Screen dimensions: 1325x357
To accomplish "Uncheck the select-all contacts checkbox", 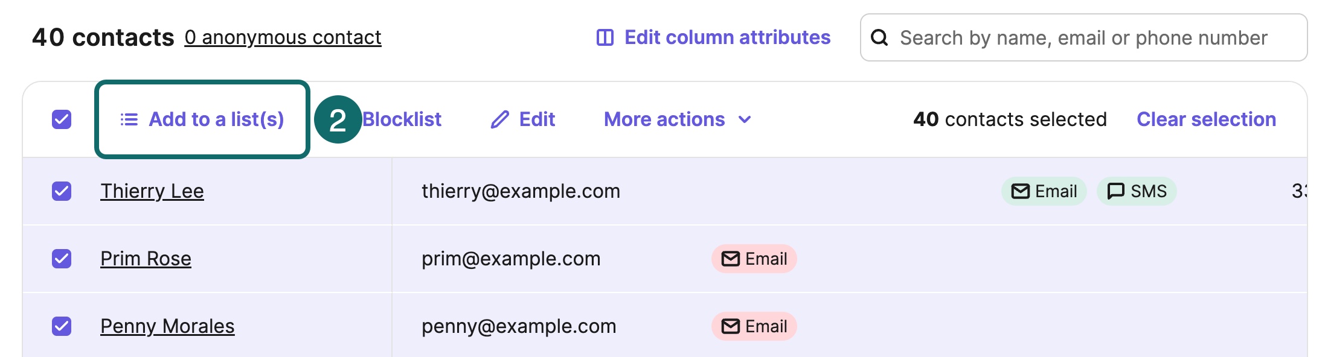I will click(x=62, y=119).
